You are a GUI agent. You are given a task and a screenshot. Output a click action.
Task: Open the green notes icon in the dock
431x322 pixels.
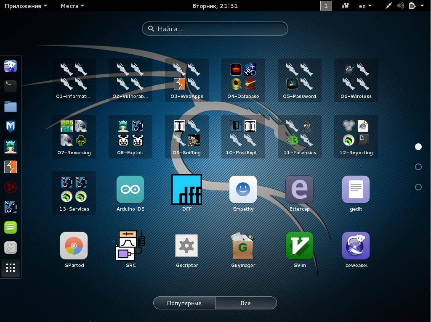coord(11,227)
